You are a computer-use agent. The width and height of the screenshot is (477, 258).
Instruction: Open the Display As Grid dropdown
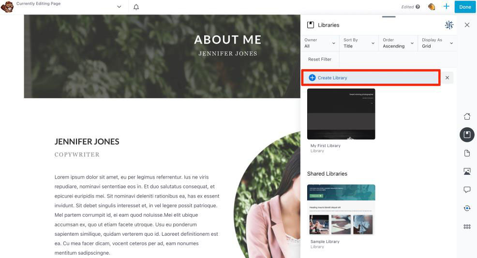pos(437,43)
